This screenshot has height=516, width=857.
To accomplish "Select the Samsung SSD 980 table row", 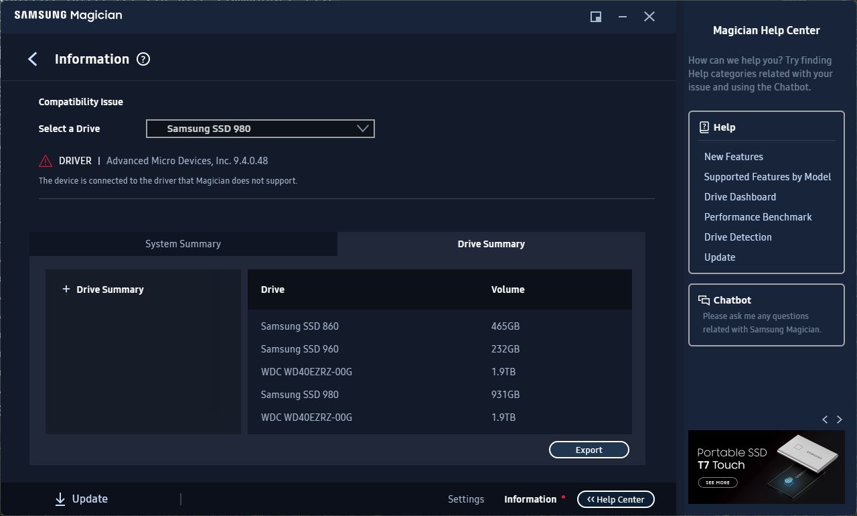I will 440,395.
